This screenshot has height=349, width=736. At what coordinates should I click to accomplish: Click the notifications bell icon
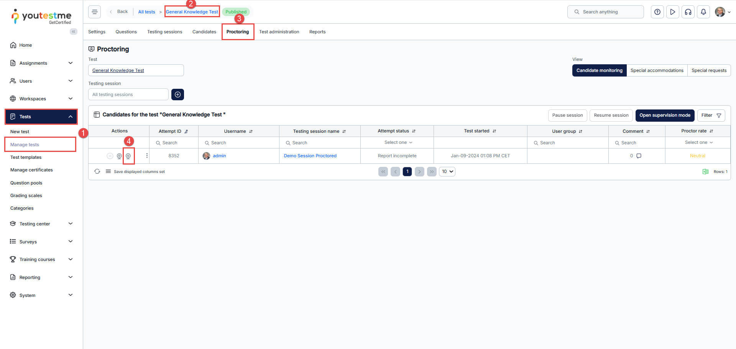click(703, 12)
